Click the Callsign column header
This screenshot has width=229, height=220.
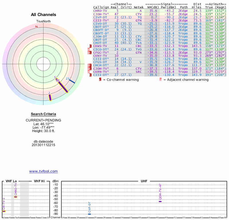(100, 7)
